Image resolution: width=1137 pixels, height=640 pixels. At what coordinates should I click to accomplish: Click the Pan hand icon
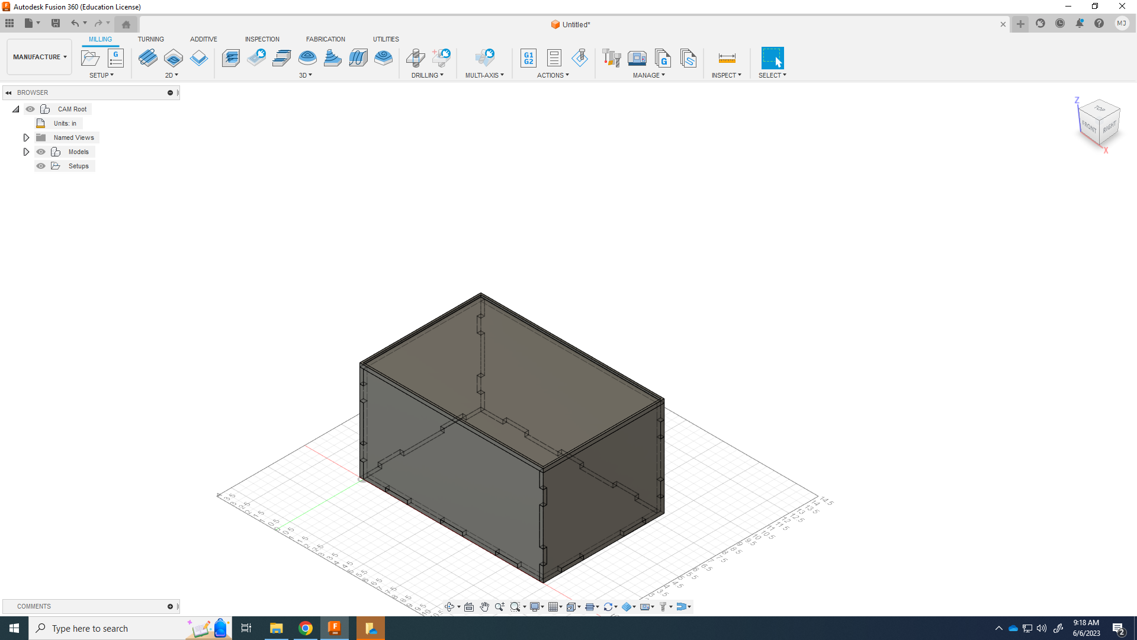coord(484,606)
